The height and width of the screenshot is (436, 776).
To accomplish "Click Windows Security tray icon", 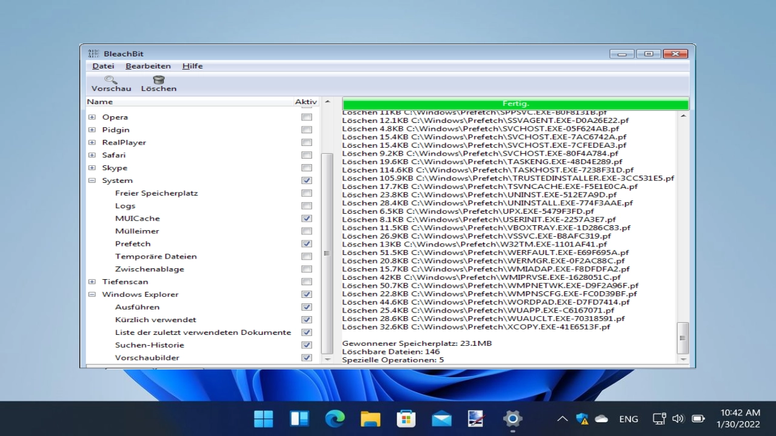I will 582,418.
